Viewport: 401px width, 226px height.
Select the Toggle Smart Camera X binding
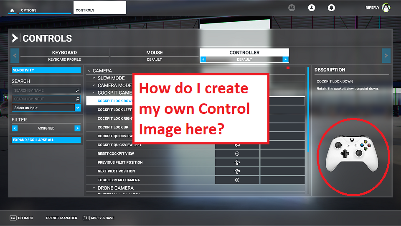point(237,180)
